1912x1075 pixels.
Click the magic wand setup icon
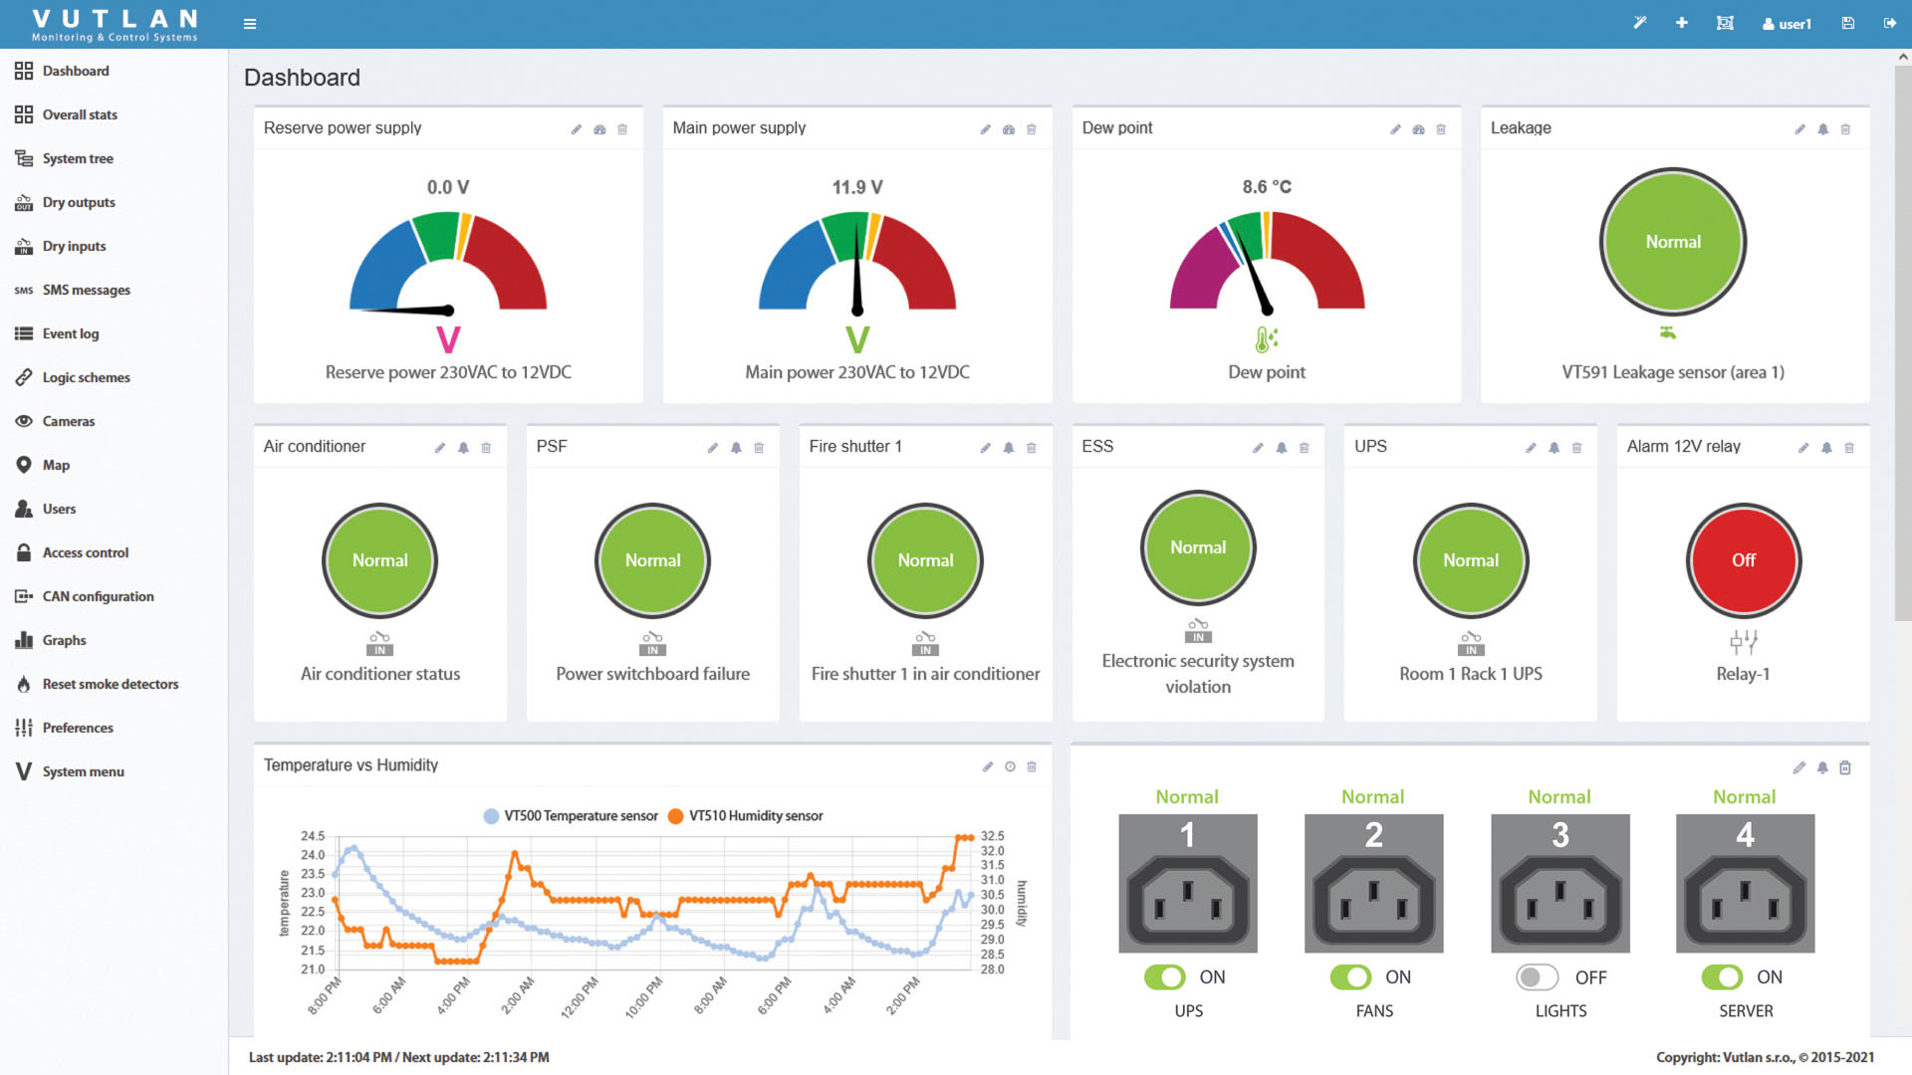coord(1639,22)
